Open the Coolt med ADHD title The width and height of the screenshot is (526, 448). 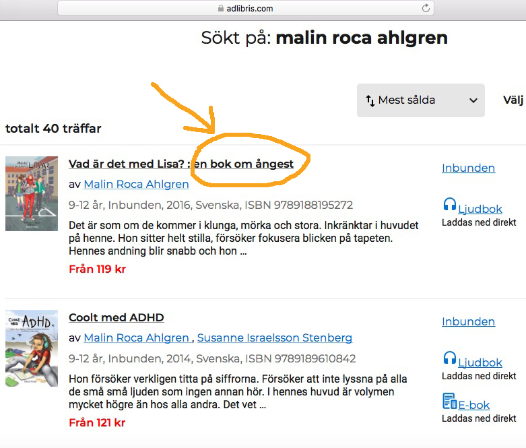pos(117,317)
